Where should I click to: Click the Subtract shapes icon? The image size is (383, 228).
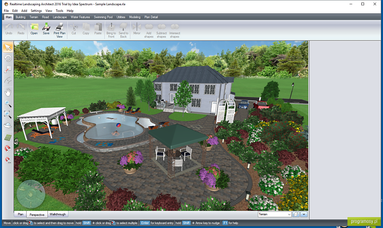tap(162, 31)
